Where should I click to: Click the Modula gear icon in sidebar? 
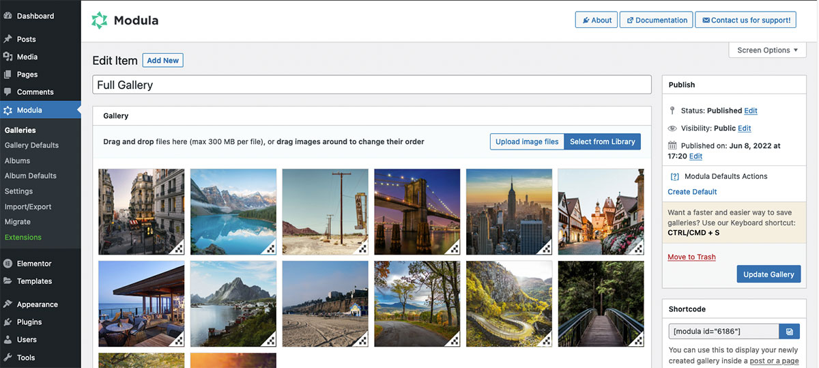(x=8, y=110)
